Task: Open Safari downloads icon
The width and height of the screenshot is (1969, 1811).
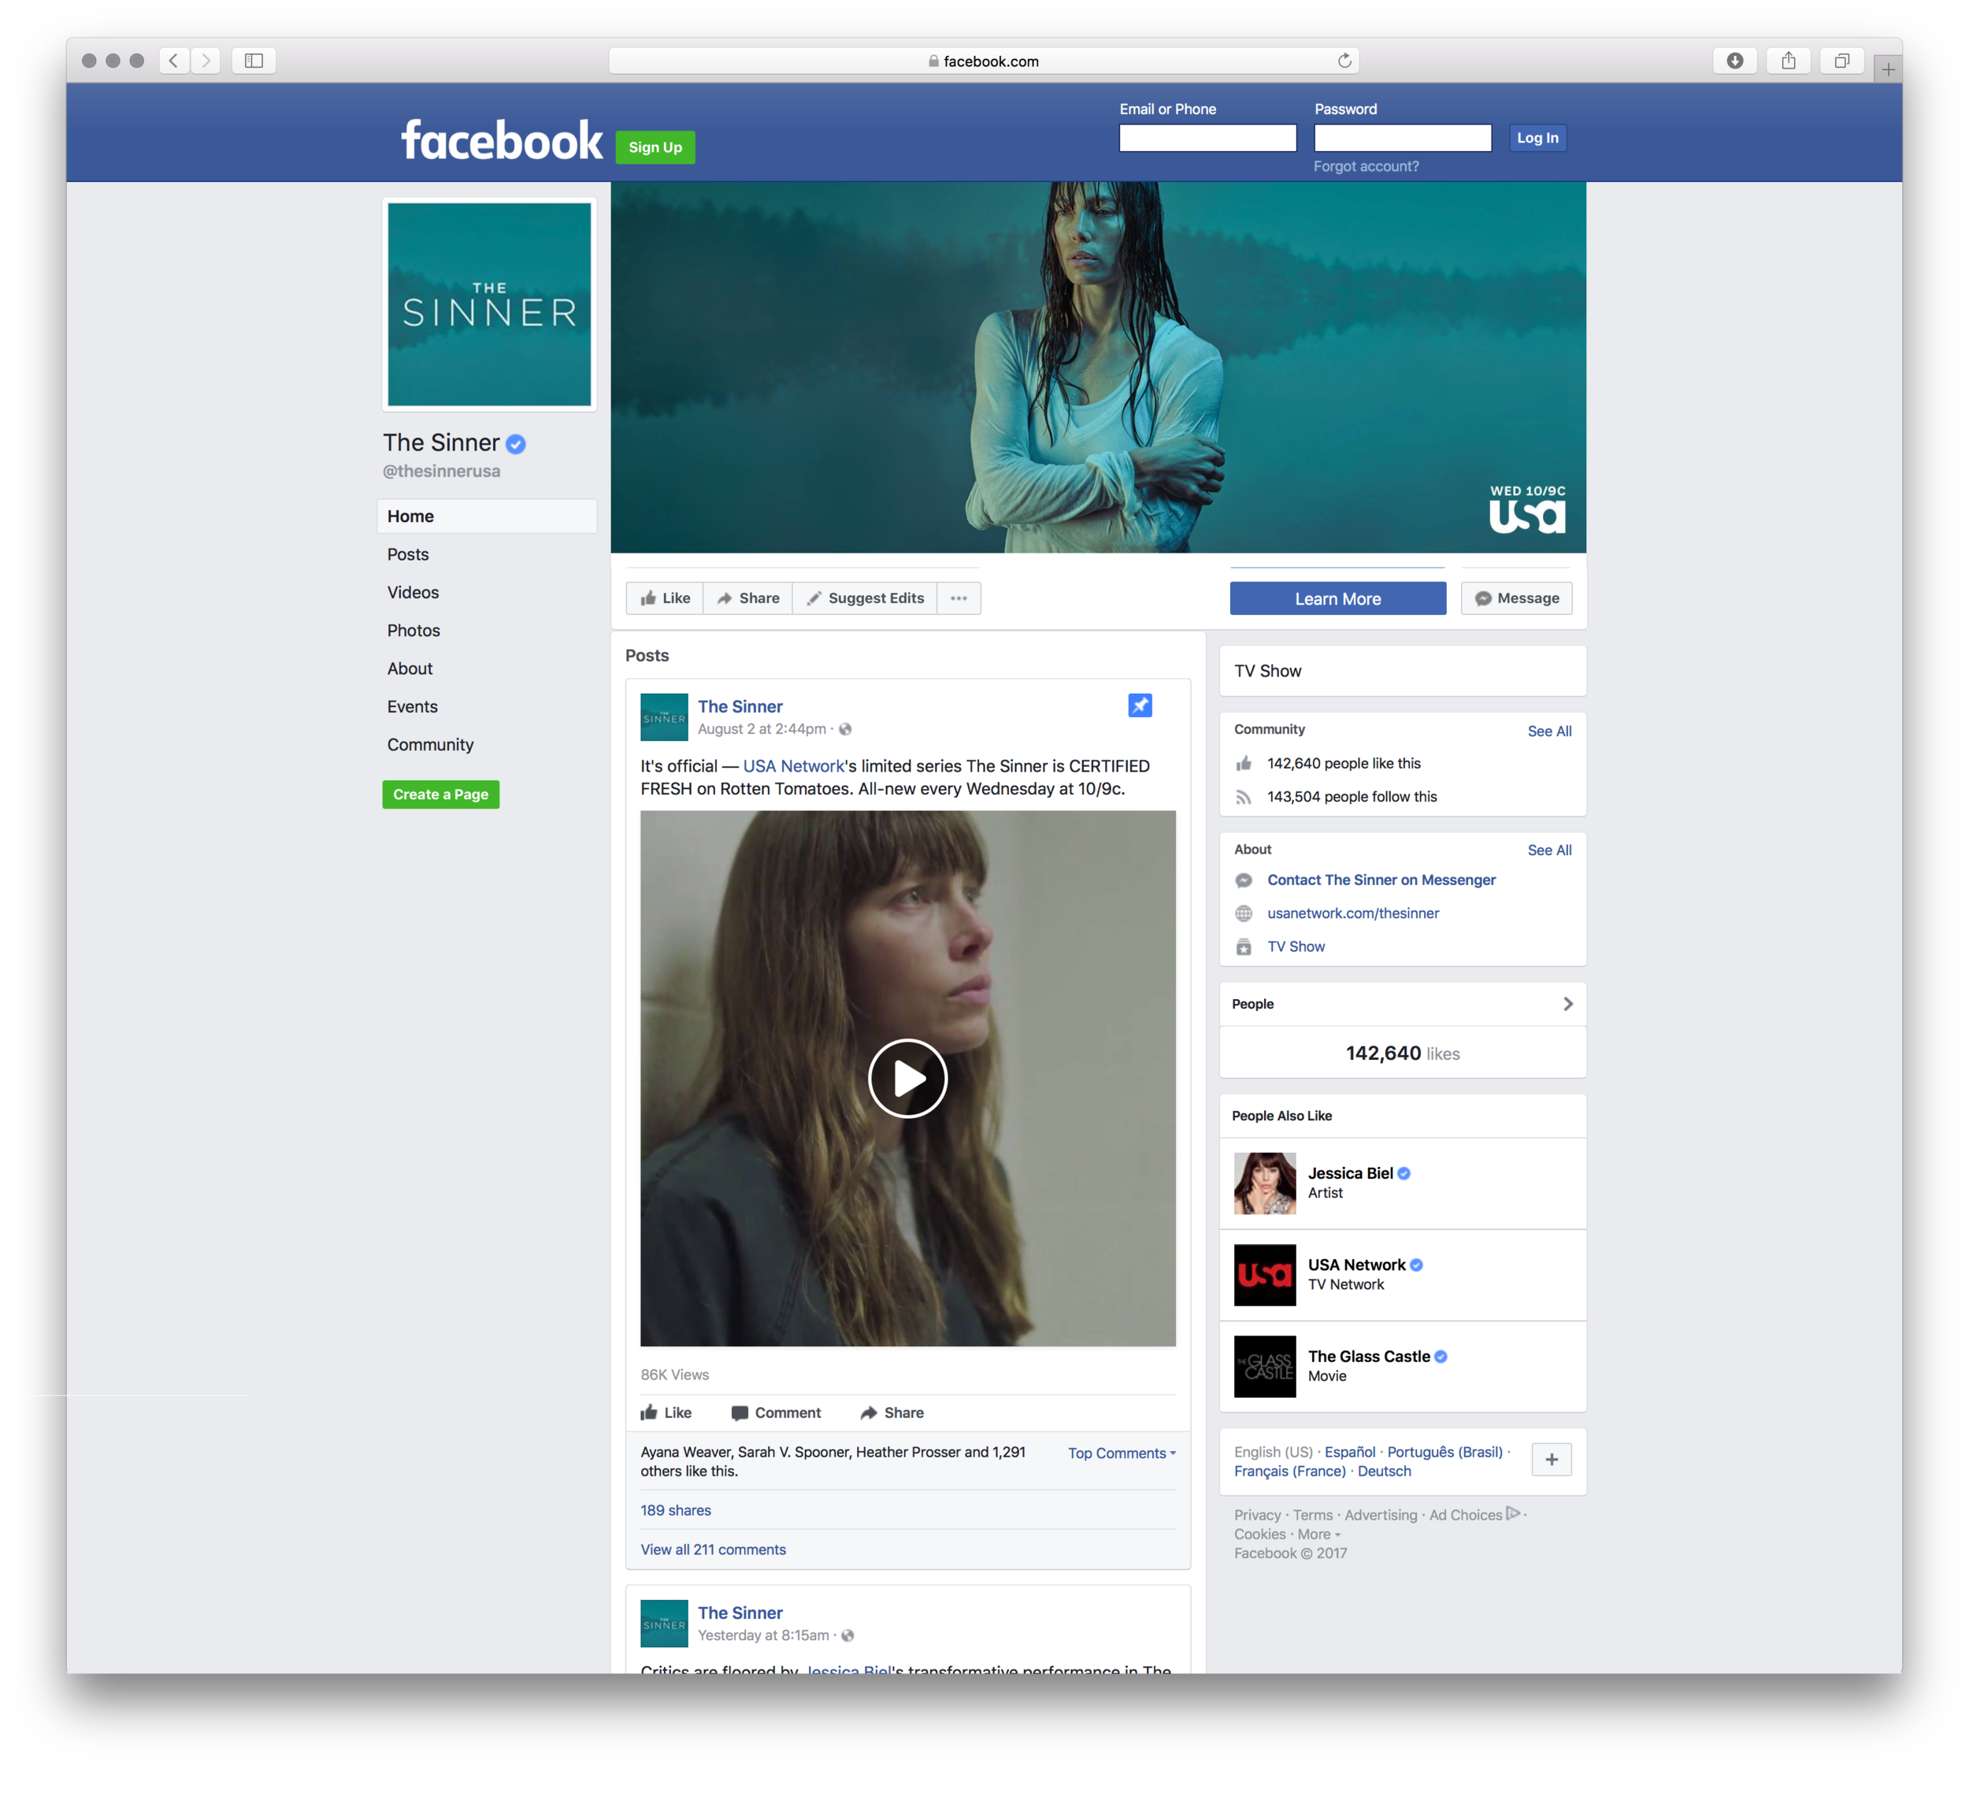Action: [1734, 61]
